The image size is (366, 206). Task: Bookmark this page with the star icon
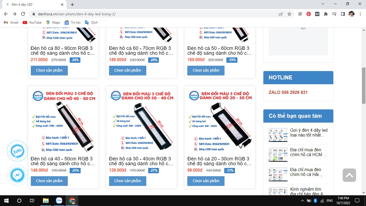(289, 14)
